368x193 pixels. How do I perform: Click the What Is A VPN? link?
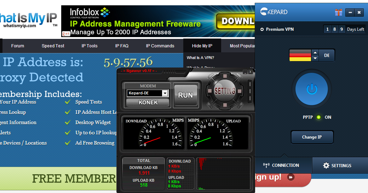click(200, 58)
